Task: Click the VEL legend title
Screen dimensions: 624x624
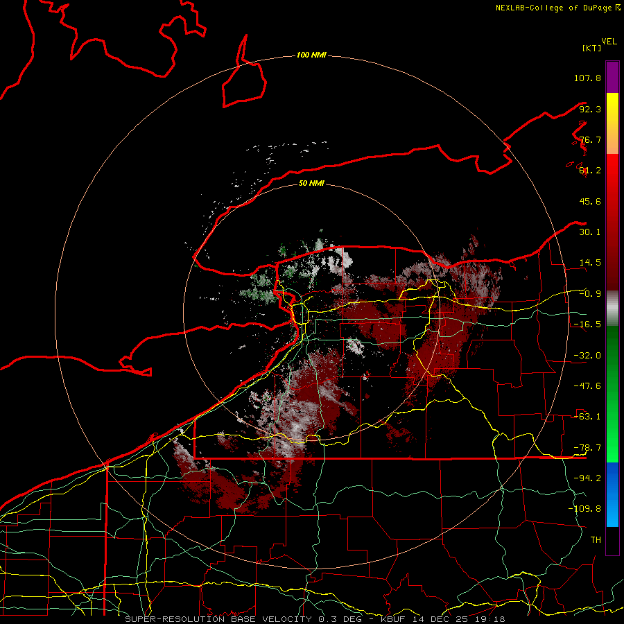Action: pos(609,42)
